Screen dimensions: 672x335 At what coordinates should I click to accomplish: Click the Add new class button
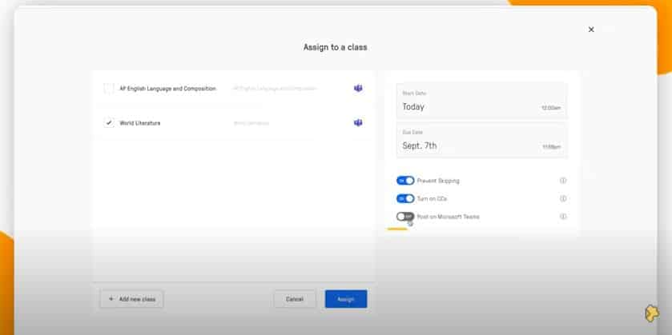132,299
